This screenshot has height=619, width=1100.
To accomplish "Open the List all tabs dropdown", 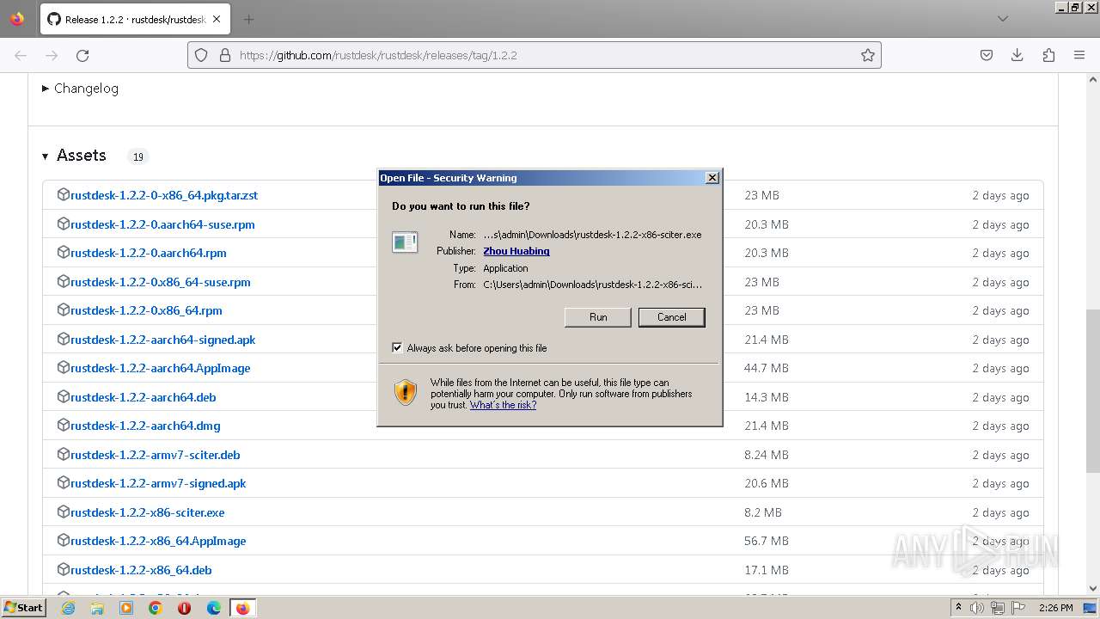I will (x=1003, y=19).
